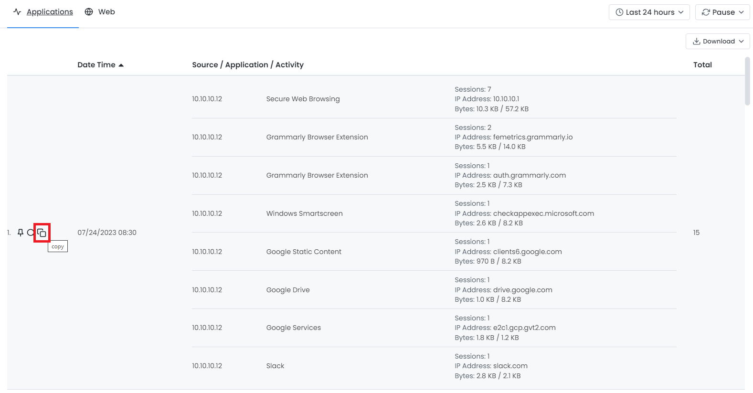
Task: Click Bytes: 10.3 KB / 57.2 KB
Action: (x=492, y=109)
